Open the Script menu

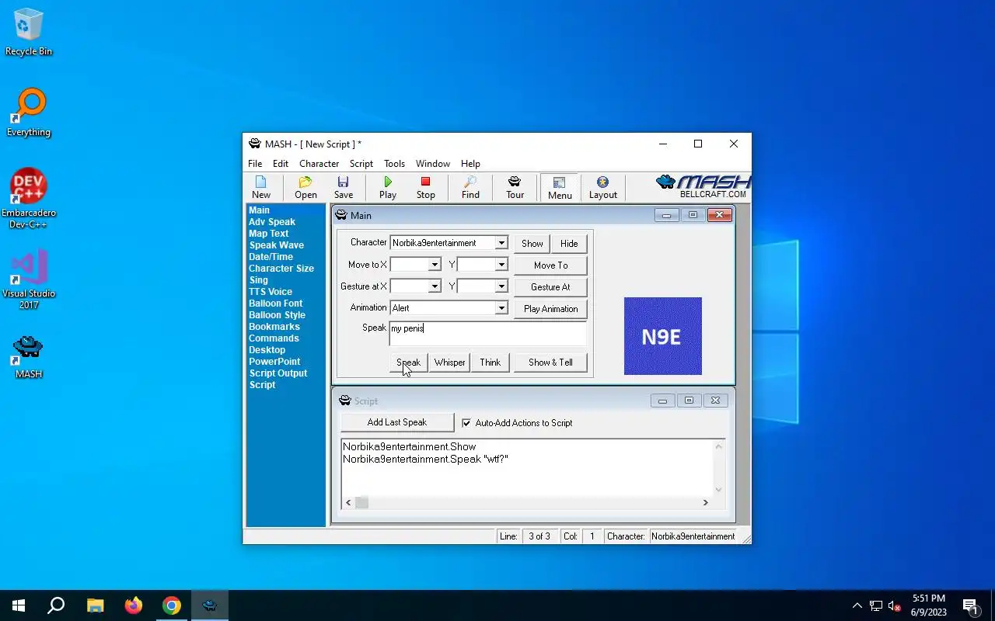point(361,164)
